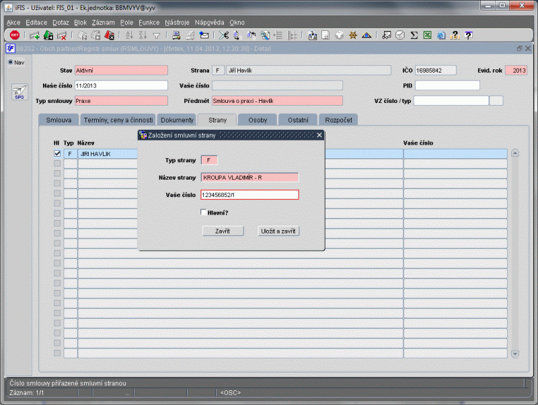Select the Nav radio button

pos(11,62)
